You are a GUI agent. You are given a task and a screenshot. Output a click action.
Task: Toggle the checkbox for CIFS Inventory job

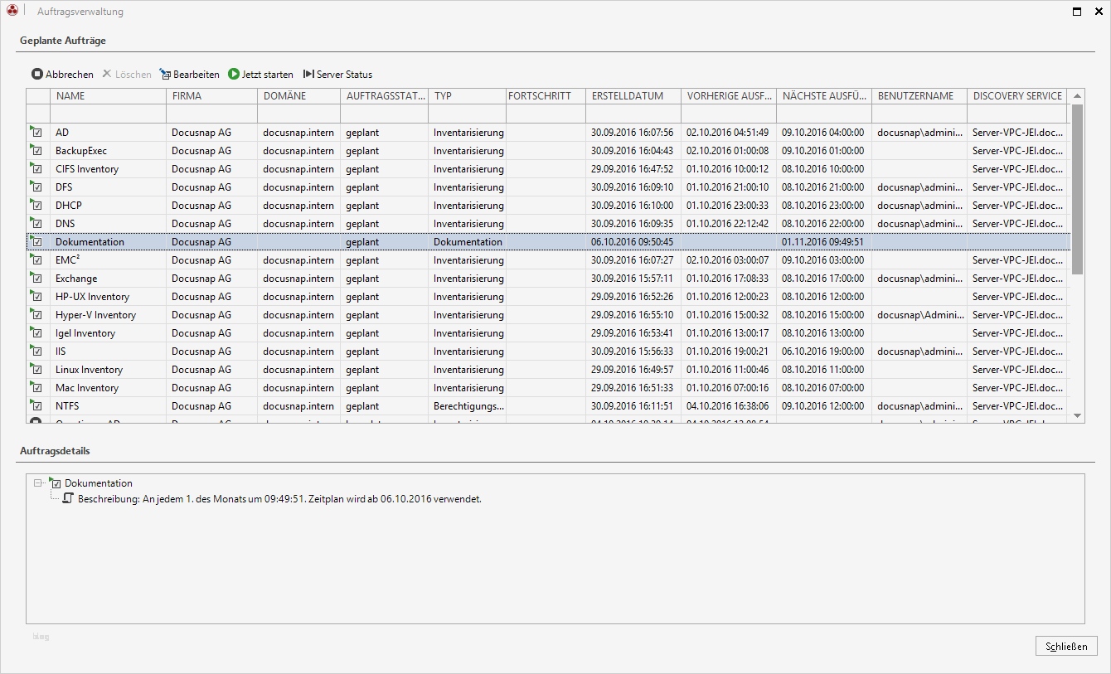(x=37, y=169)
